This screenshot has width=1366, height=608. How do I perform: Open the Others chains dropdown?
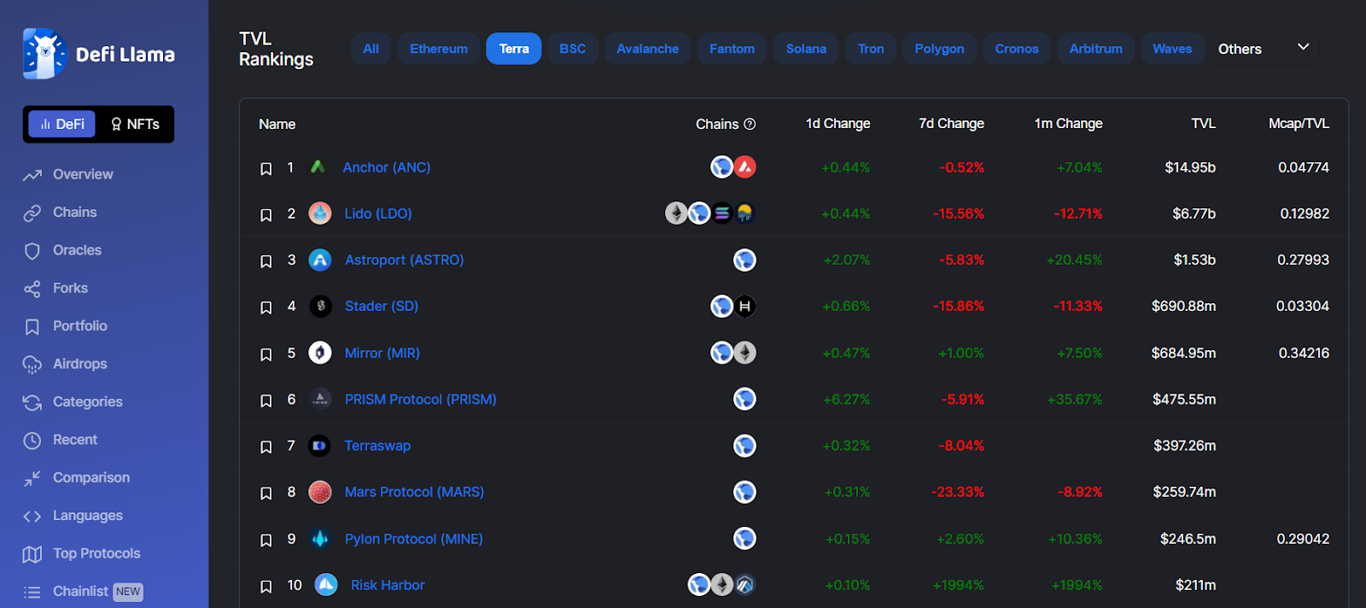pos(1263,49)
